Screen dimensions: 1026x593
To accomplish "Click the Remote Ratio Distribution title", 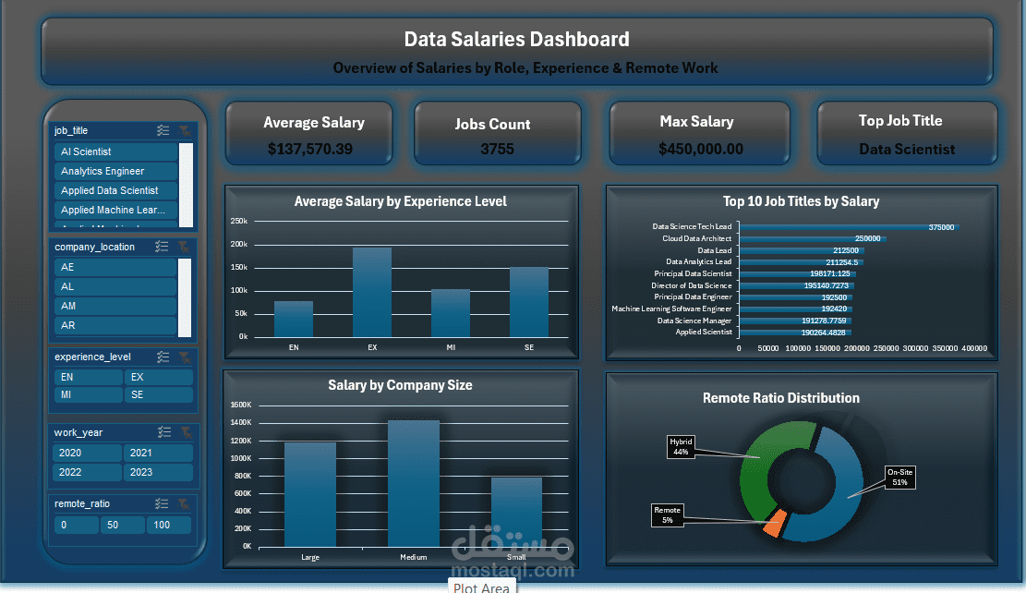I will (x=781, y=398).
